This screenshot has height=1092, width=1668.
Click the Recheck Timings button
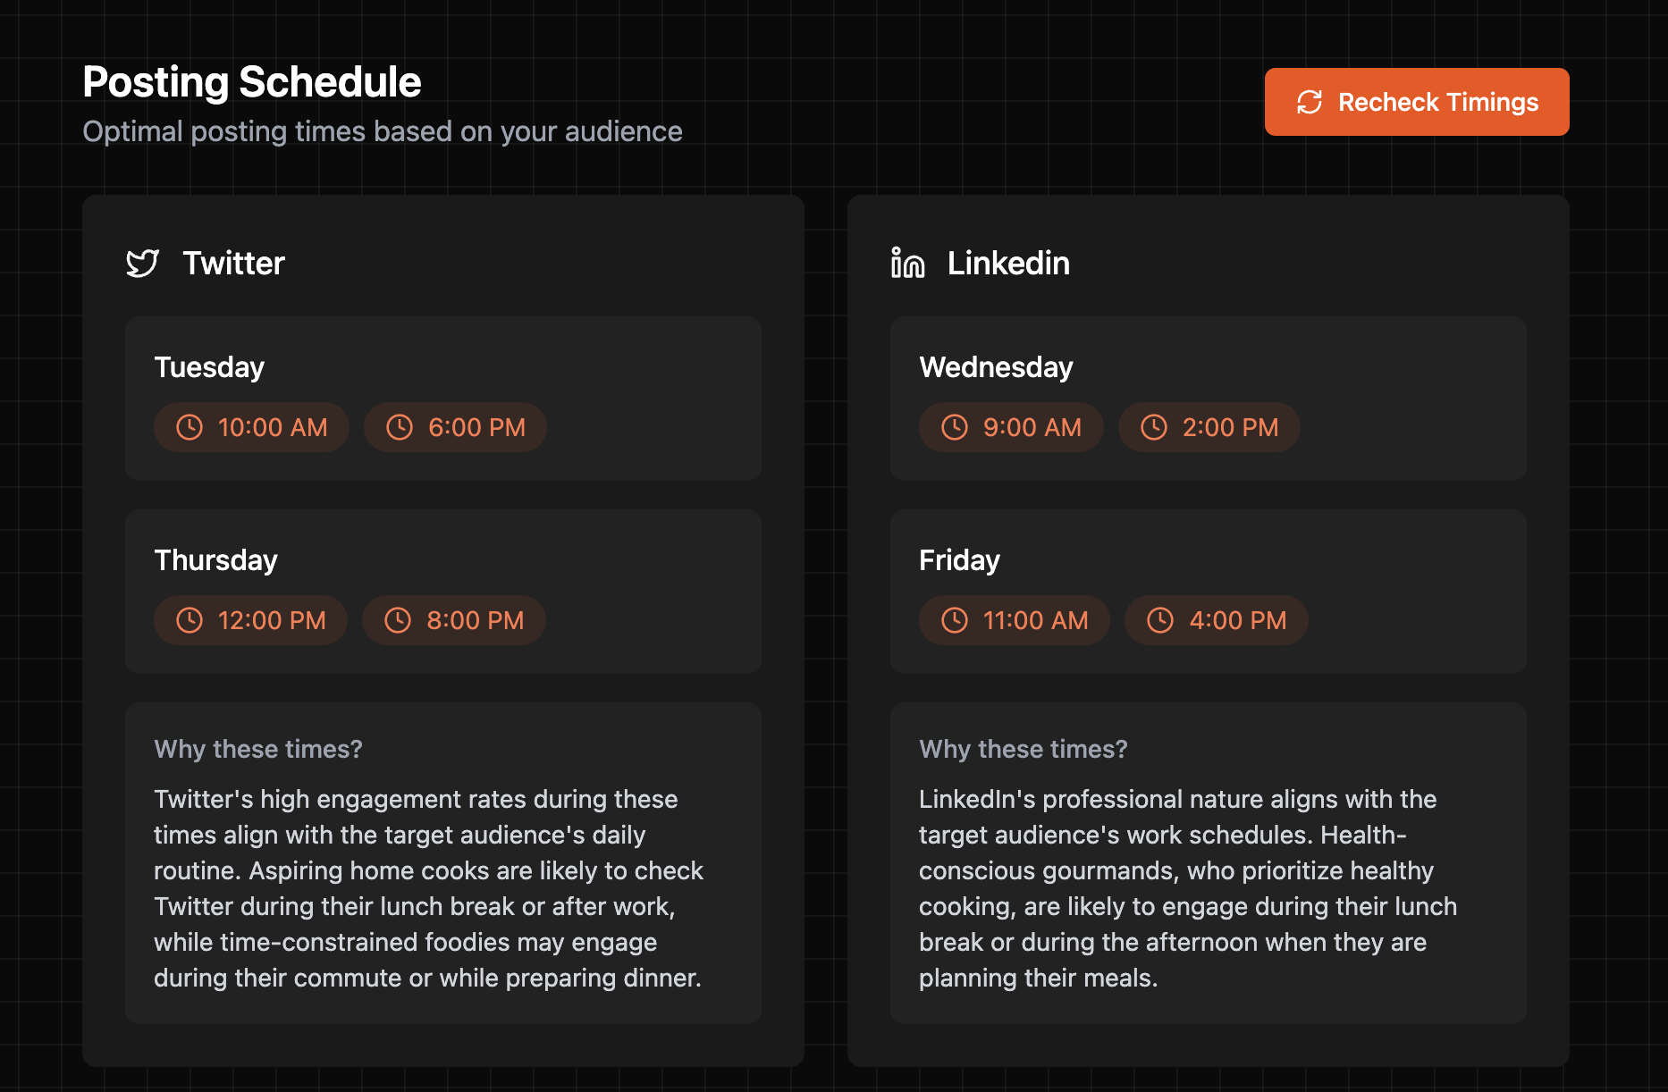pos(1416,102)
